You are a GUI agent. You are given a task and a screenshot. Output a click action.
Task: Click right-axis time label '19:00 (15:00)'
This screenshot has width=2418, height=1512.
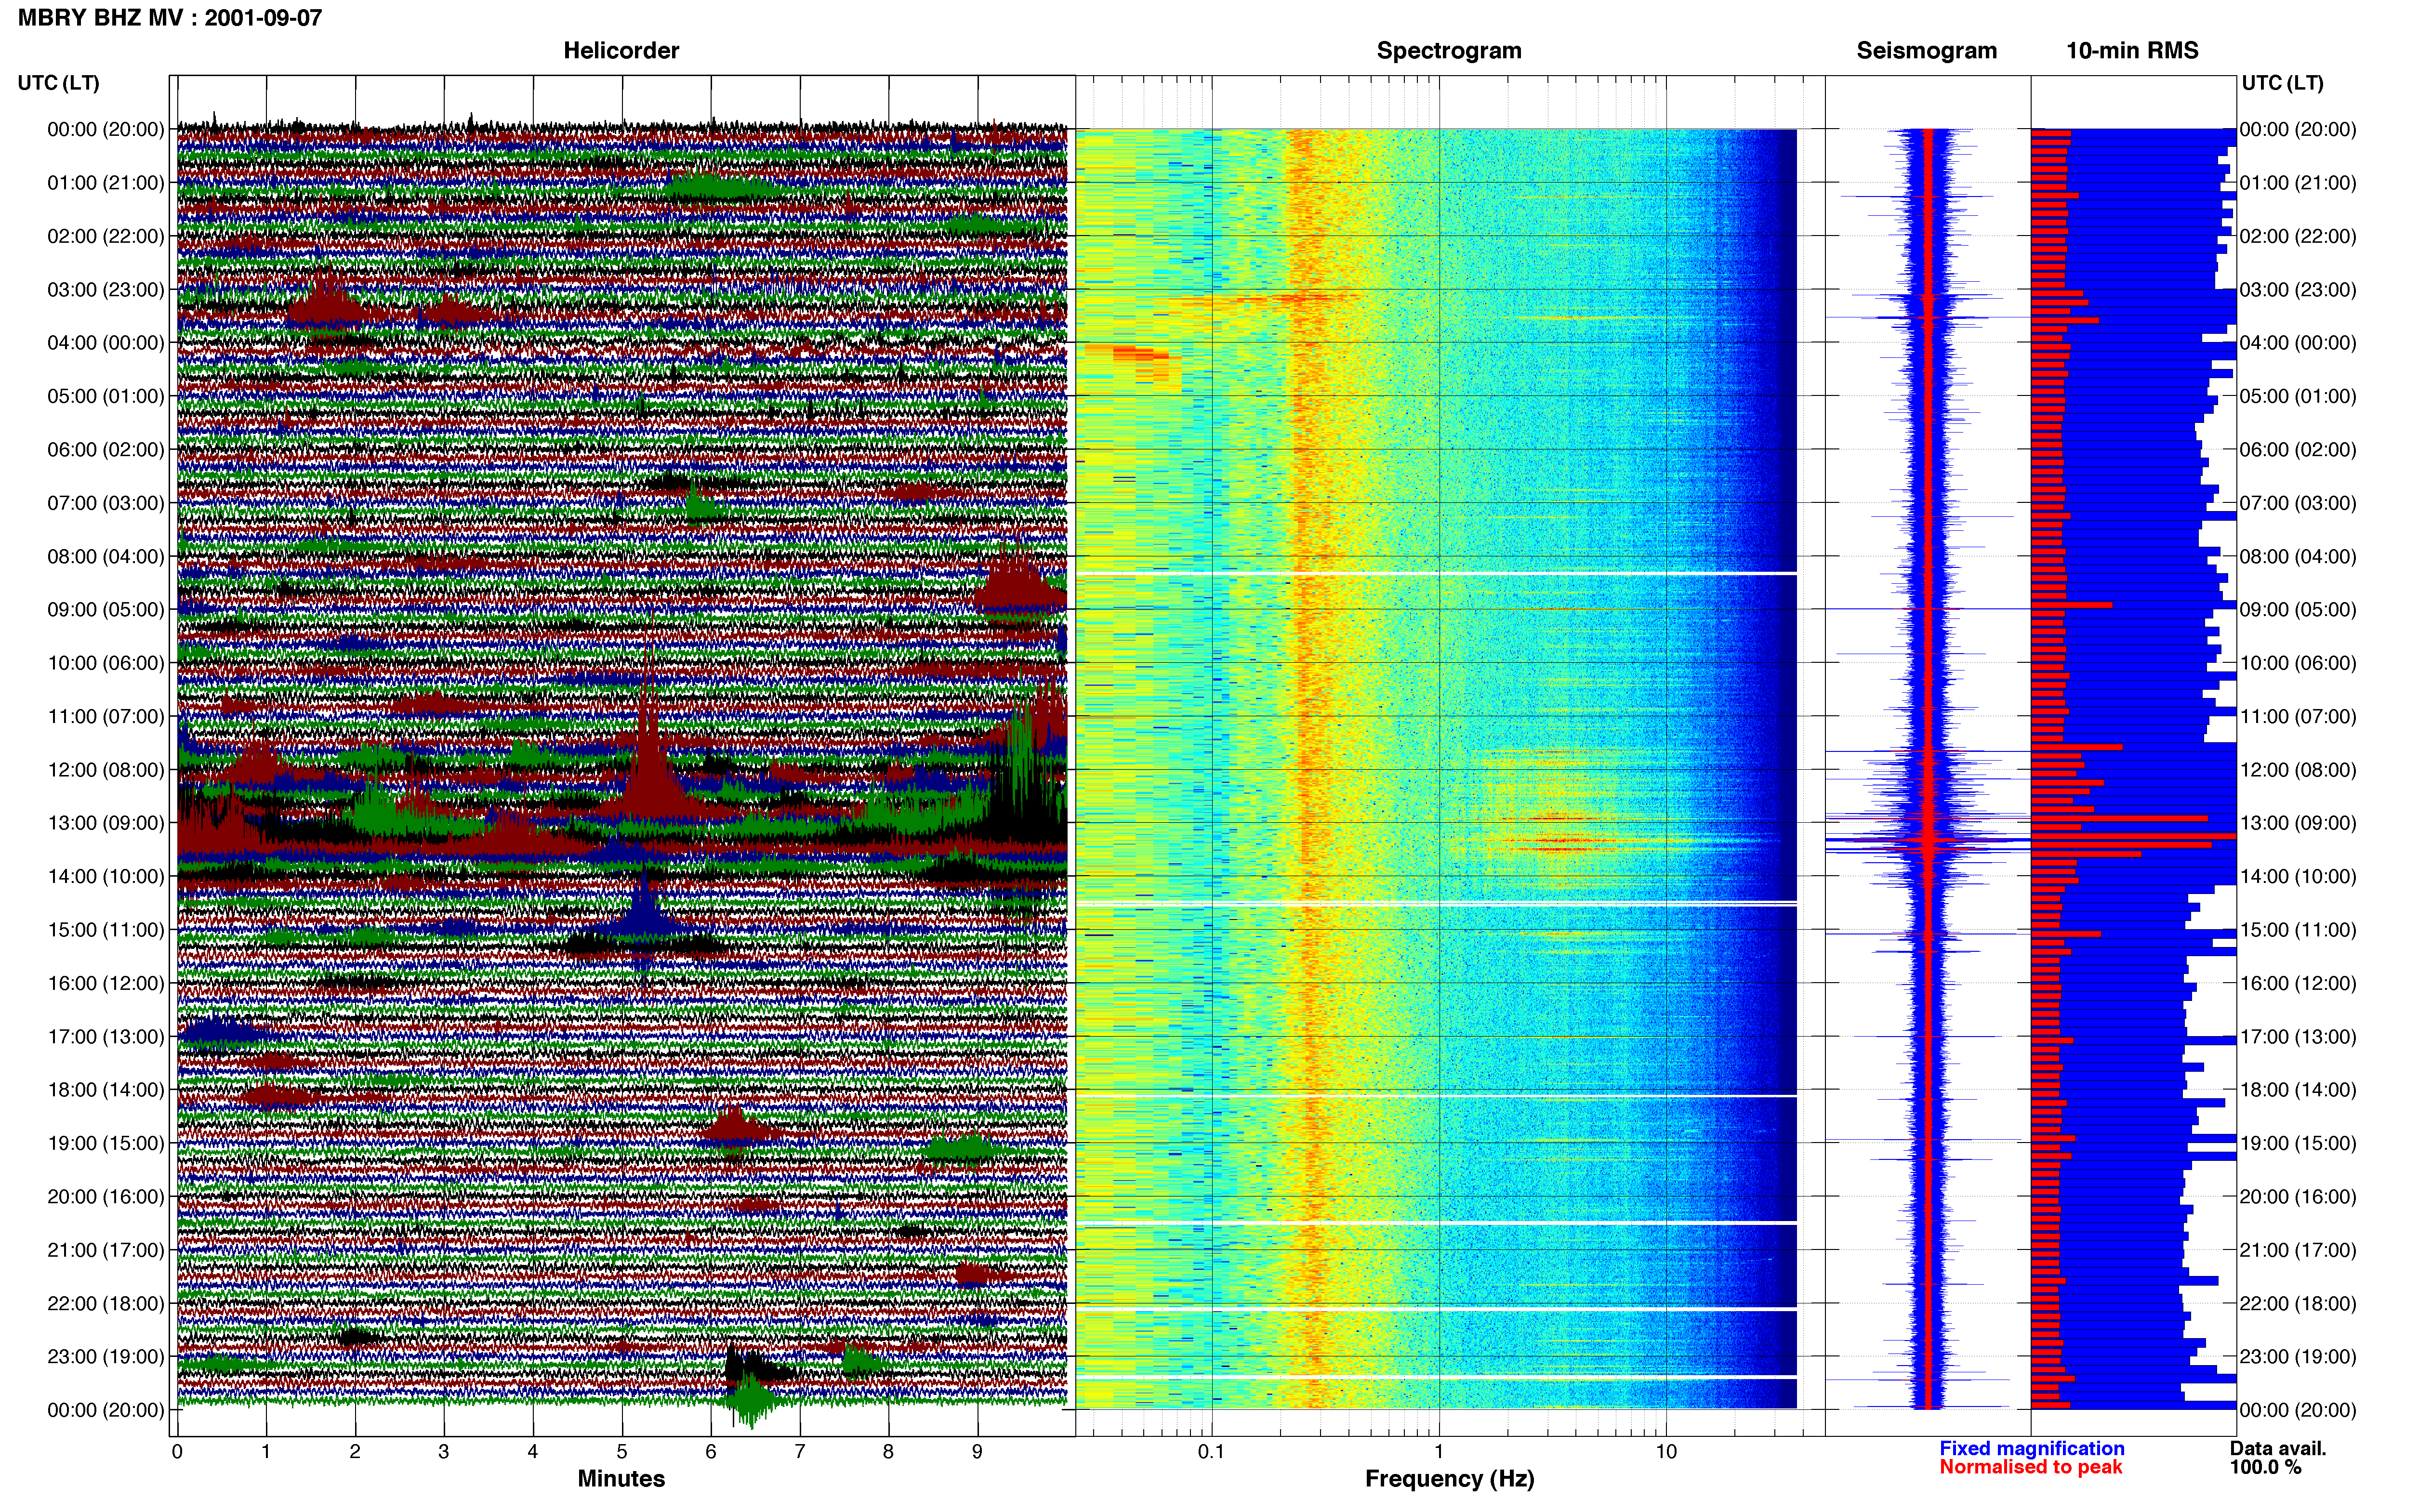point(2298,1143)
